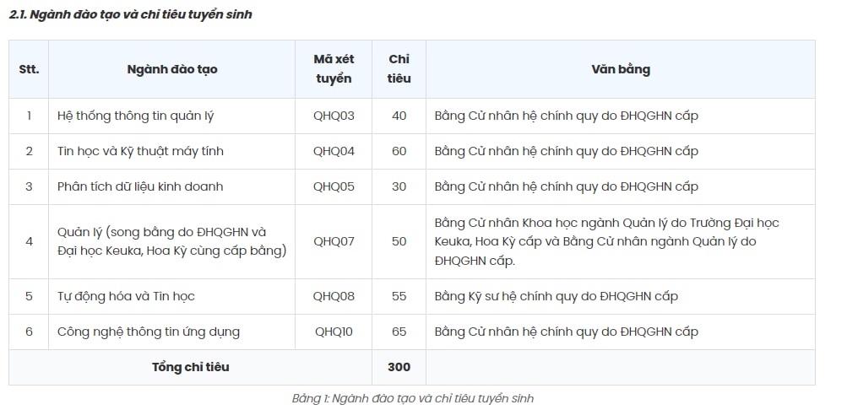Click the 'Mã xét tuyển' column header

click(334, 69)
